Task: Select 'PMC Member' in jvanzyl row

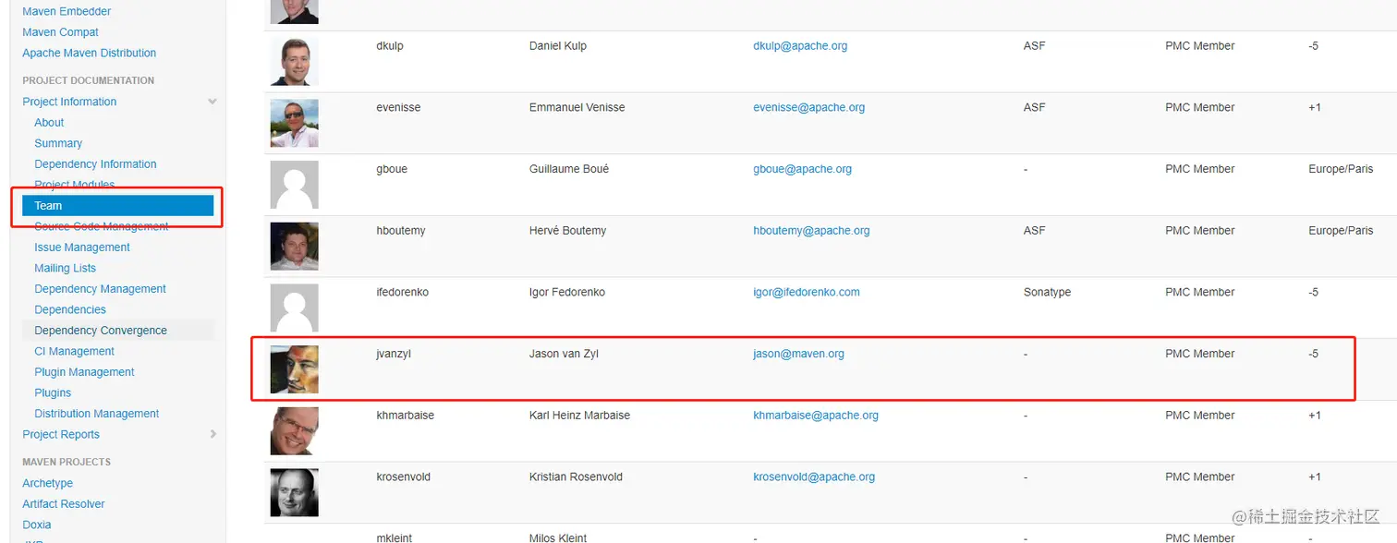Action: (x=1199, y=354)
